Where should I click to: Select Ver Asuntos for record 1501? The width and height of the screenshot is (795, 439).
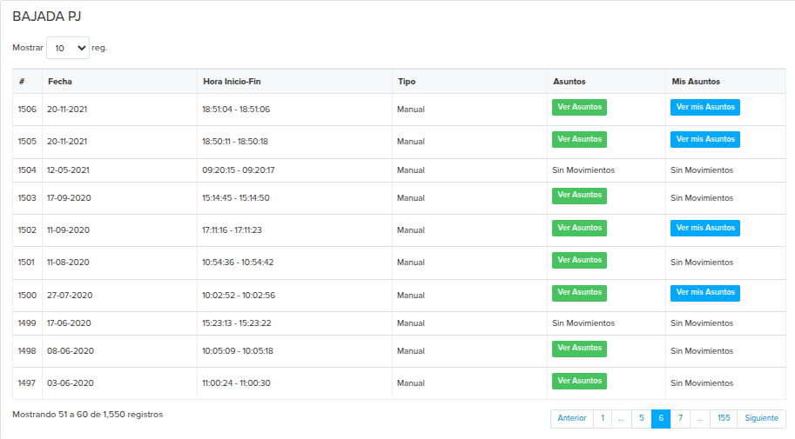[579, 260]
